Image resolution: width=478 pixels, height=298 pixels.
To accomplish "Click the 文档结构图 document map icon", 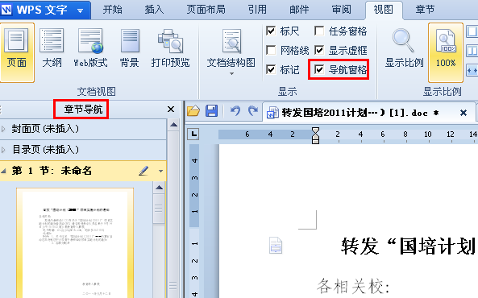I will tap(231, 41).
